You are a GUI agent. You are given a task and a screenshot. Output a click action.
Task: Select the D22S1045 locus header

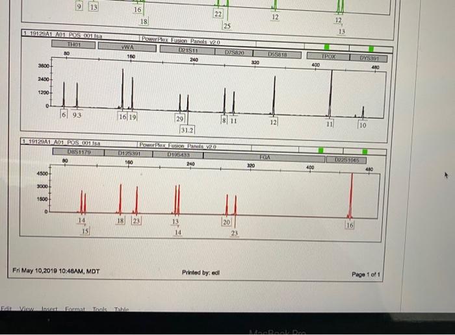[346, 160]
